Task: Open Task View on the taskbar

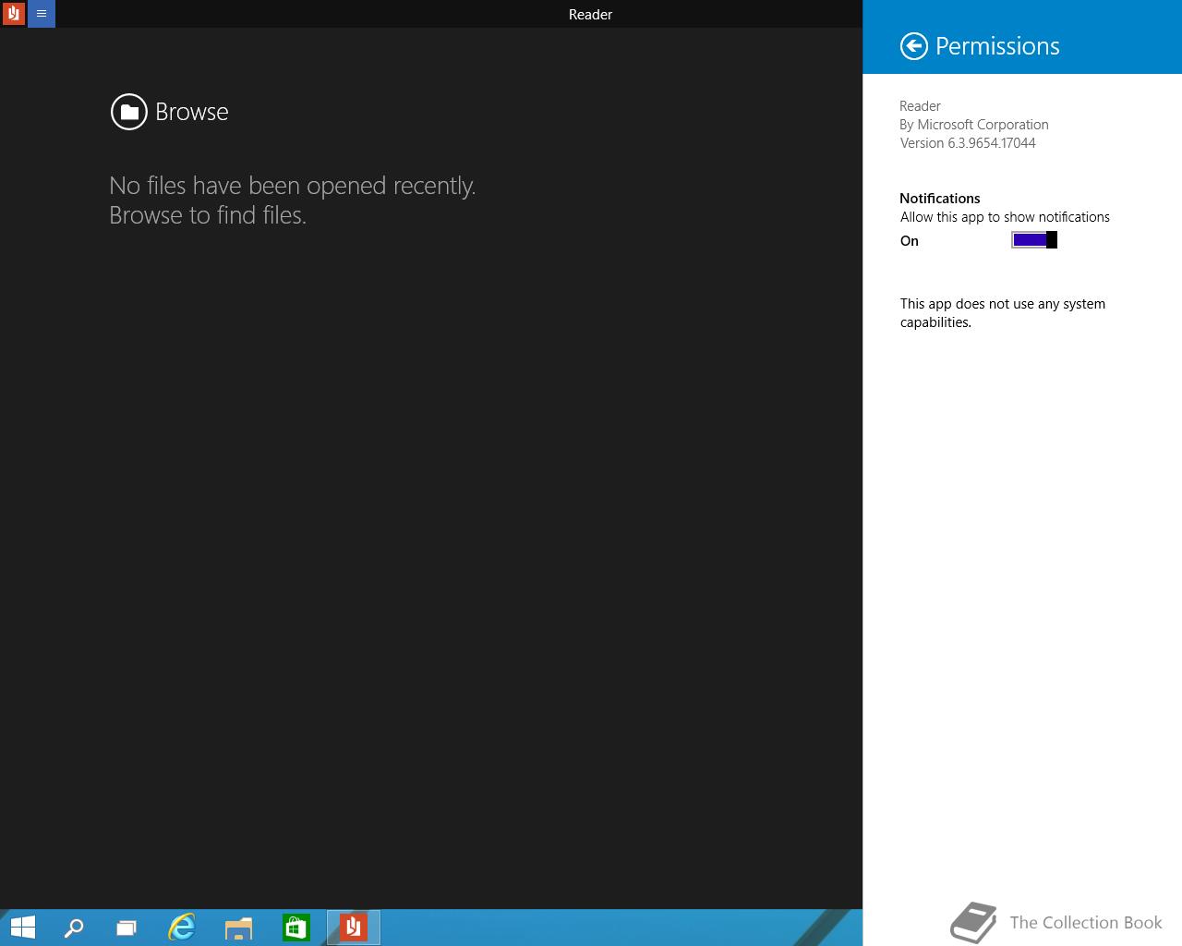Action: pyautogui.click(x=127, y=928)
